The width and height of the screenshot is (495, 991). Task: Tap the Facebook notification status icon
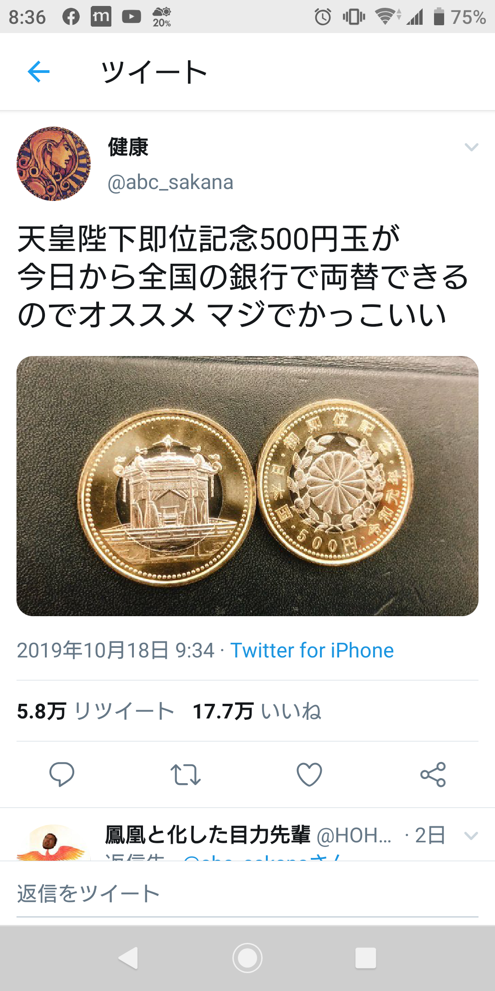pyautogui.click(x=71, y=17)
